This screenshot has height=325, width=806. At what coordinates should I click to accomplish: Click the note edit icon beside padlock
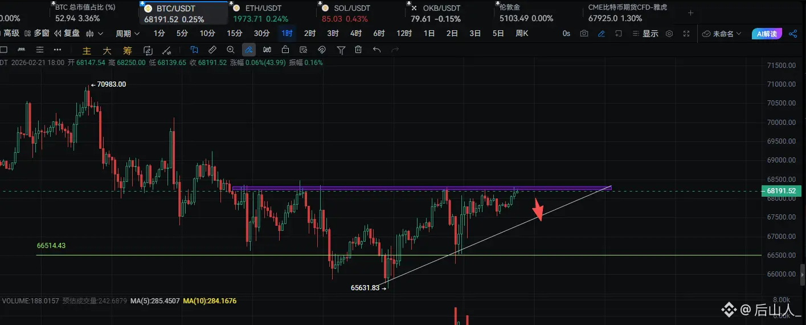click(304, 50)
